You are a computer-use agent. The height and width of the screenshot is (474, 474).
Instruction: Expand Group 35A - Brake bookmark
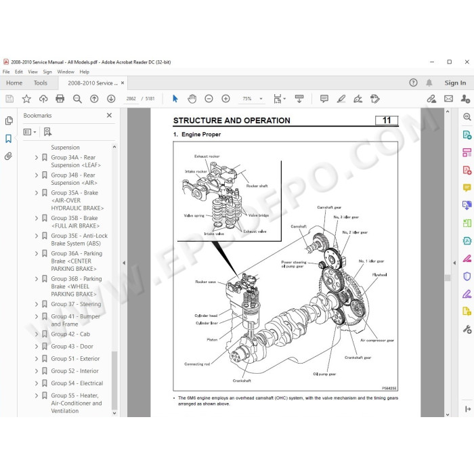[37, 193]
